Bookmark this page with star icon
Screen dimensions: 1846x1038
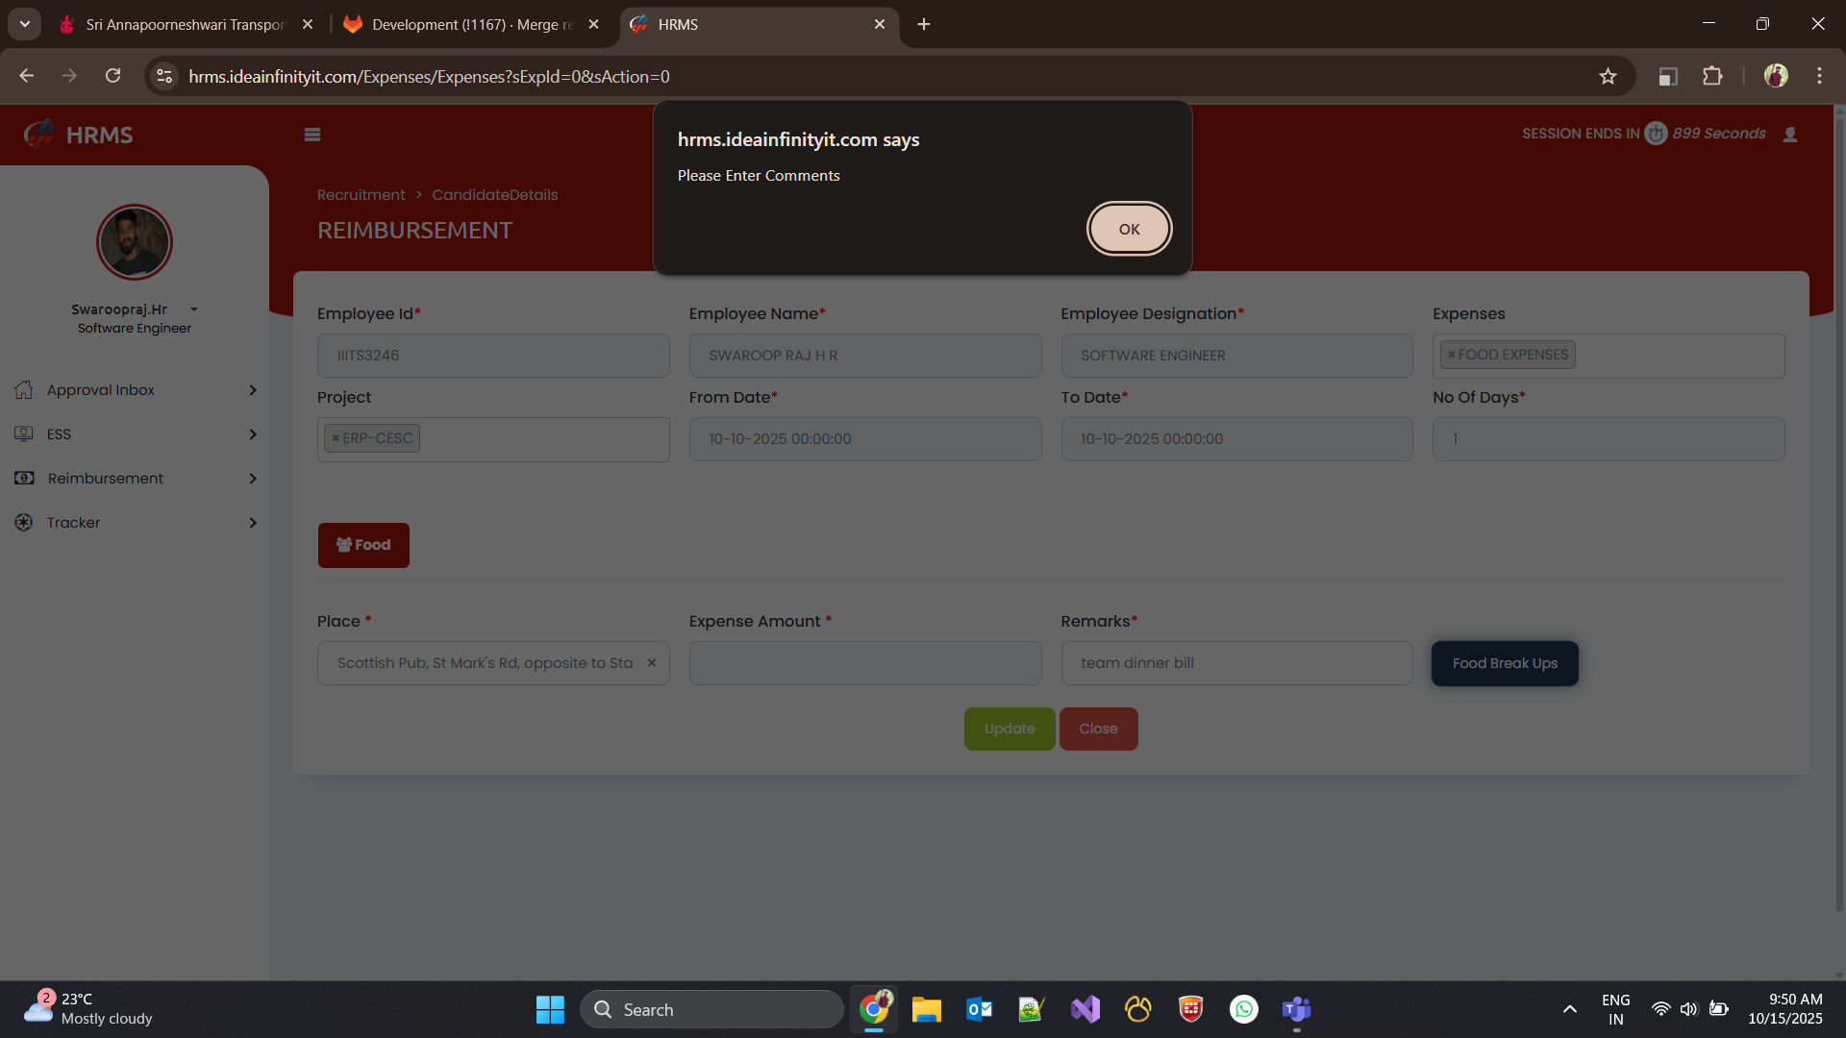(1608, 77)
